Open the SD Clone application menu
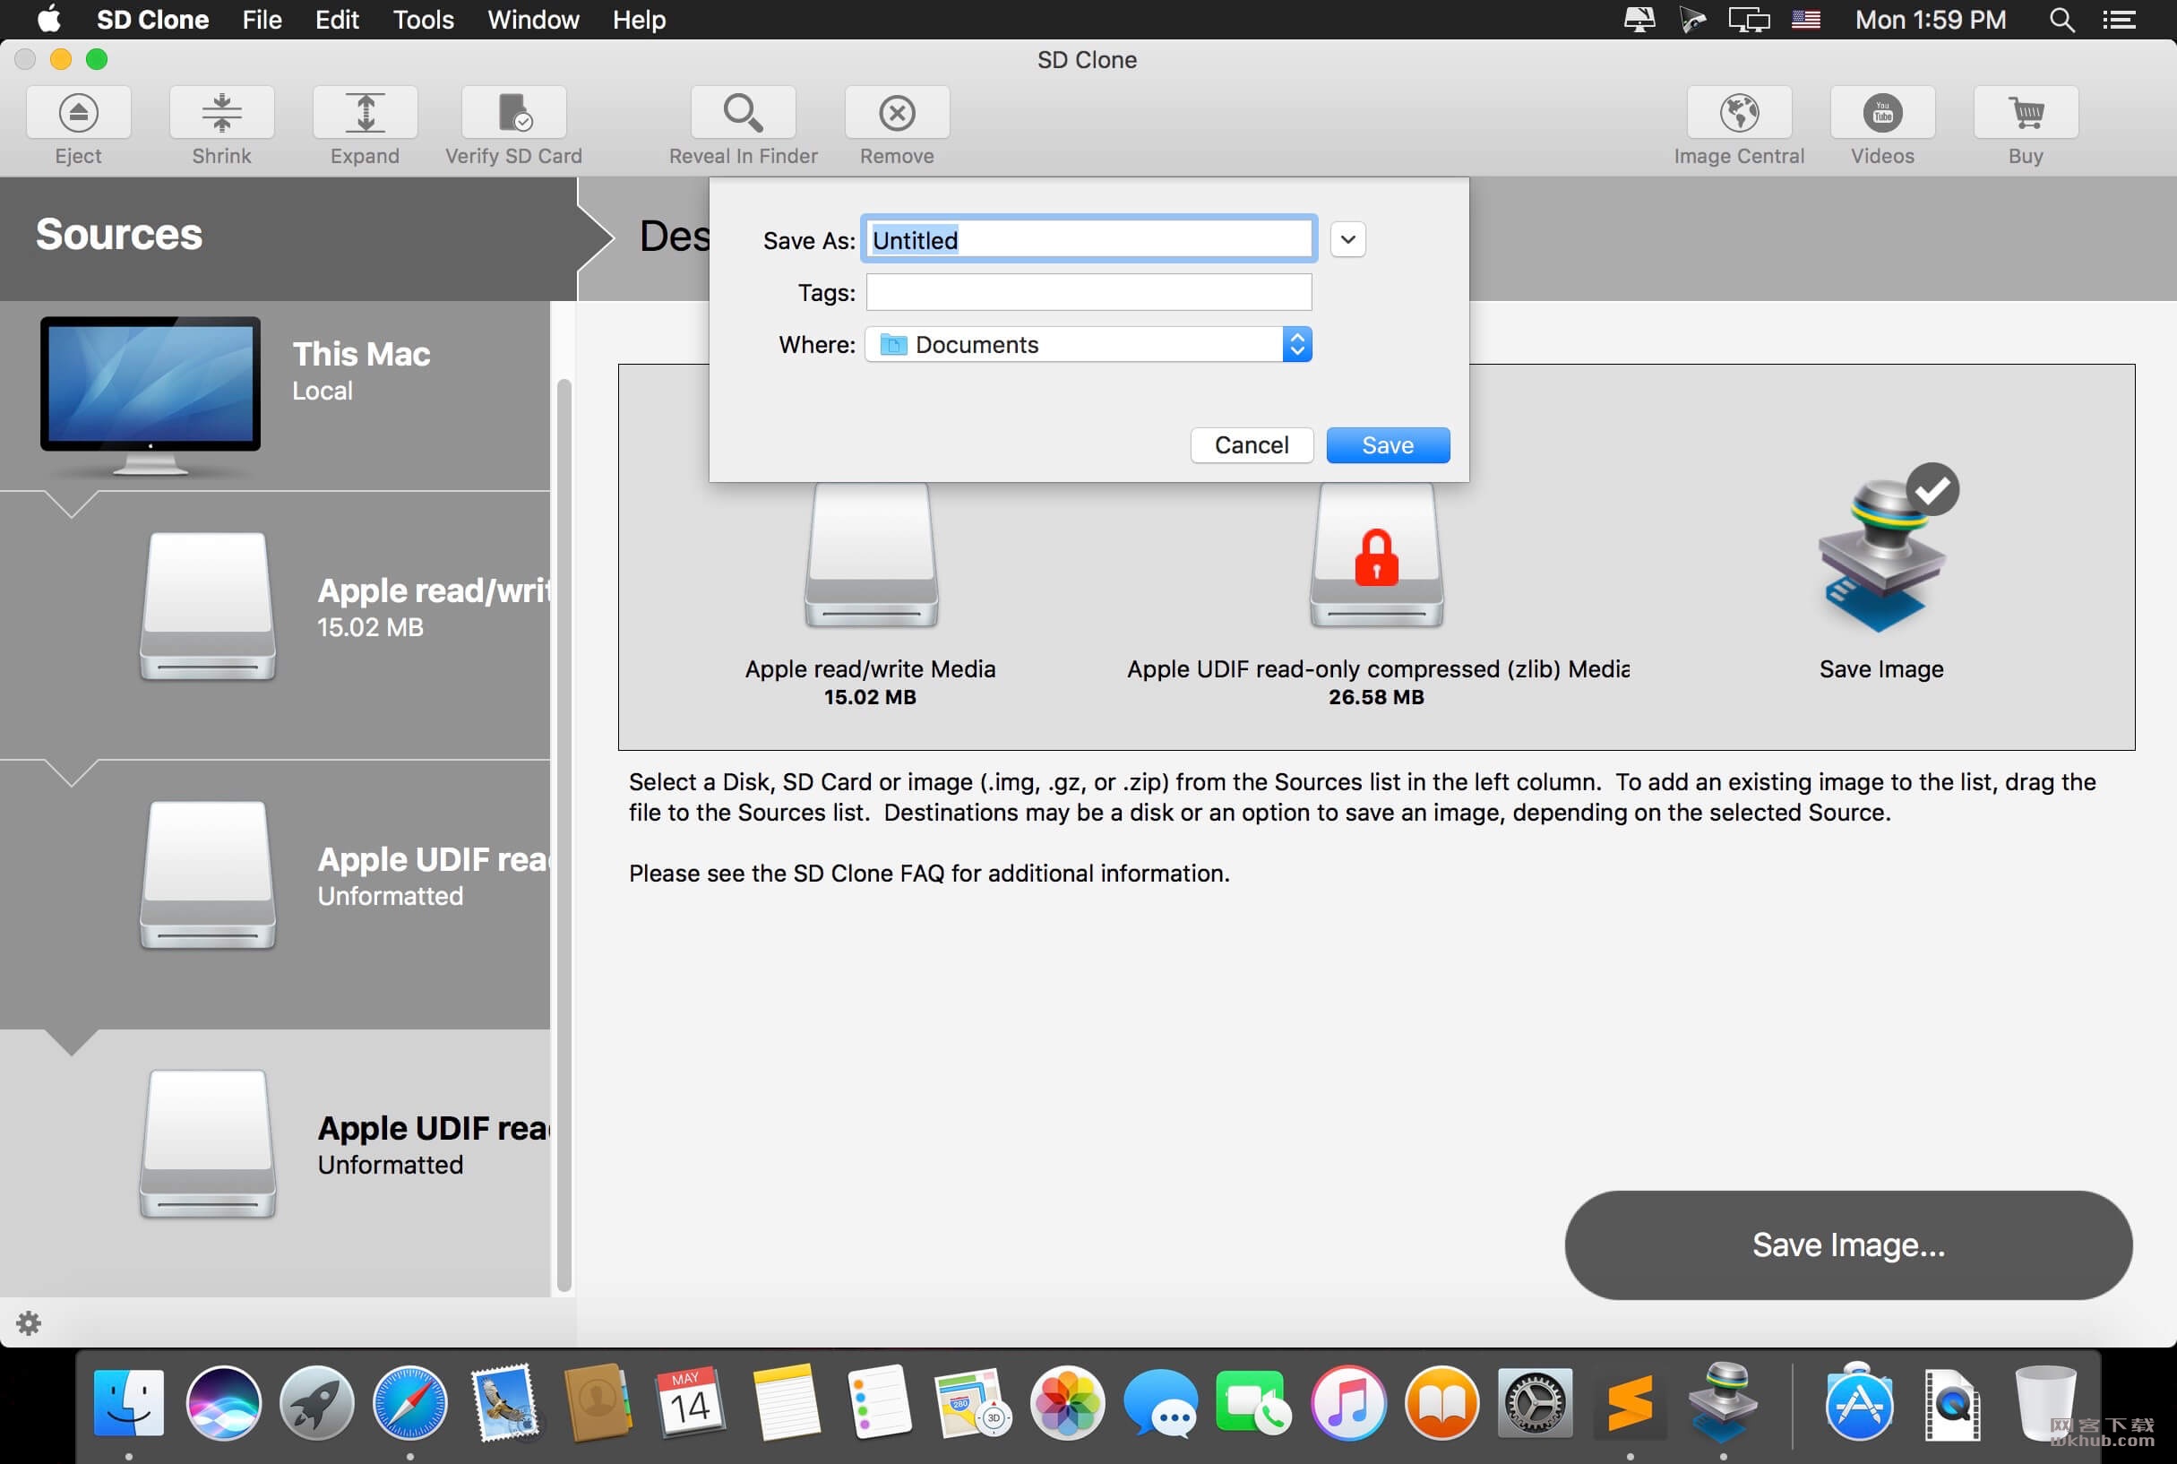2177x1464 pixels. (x=152, y=20)
